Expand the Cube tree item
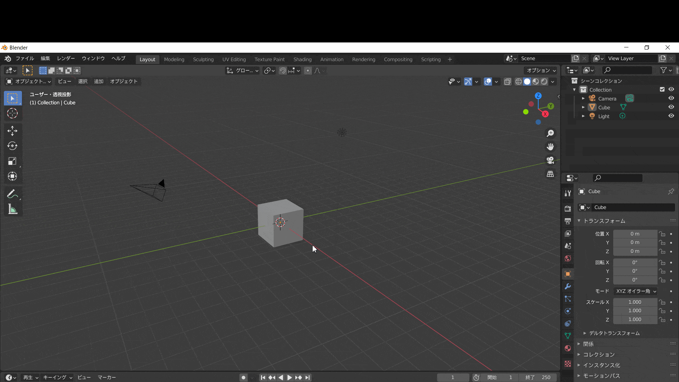The image size is (679, 382). pos(583,107)
